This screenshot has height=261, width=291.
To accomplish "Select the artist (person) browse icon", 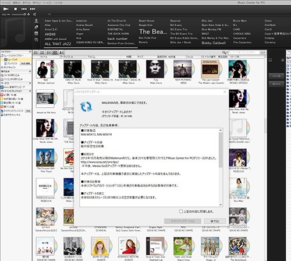I will (36, 21).
